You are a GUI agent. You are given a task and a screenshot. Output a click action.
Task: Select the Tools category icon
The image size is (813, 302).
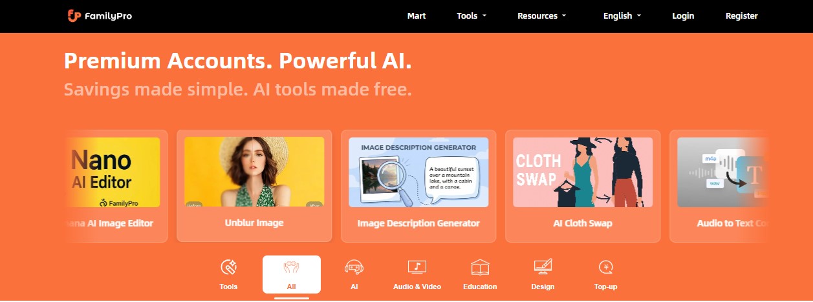[228, 267]
